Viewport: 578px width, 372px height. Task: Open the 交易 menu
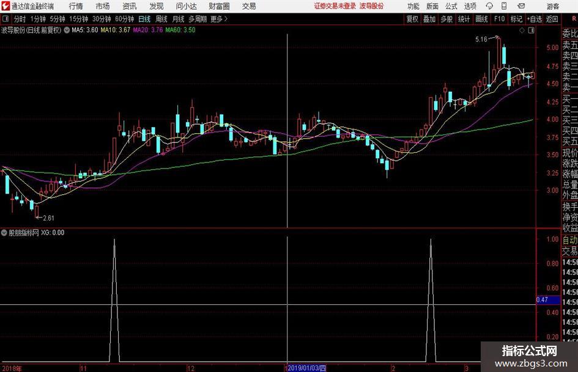249,6
